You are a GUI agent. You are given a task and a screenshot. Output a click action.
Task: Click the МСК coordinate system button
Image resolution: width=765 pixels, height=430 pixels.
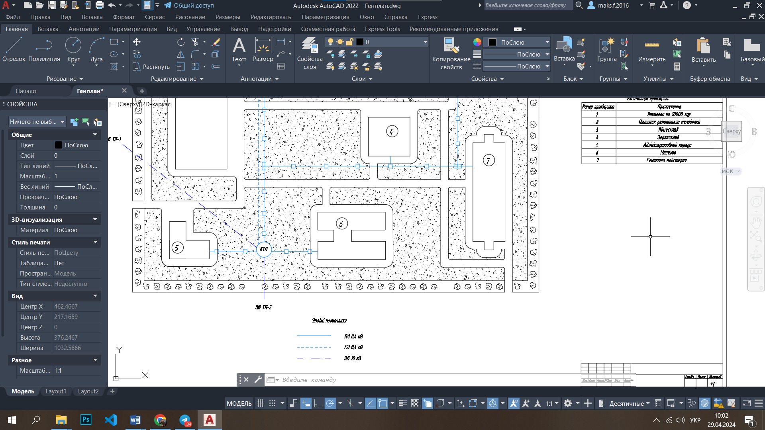click(x=731, y=171)
